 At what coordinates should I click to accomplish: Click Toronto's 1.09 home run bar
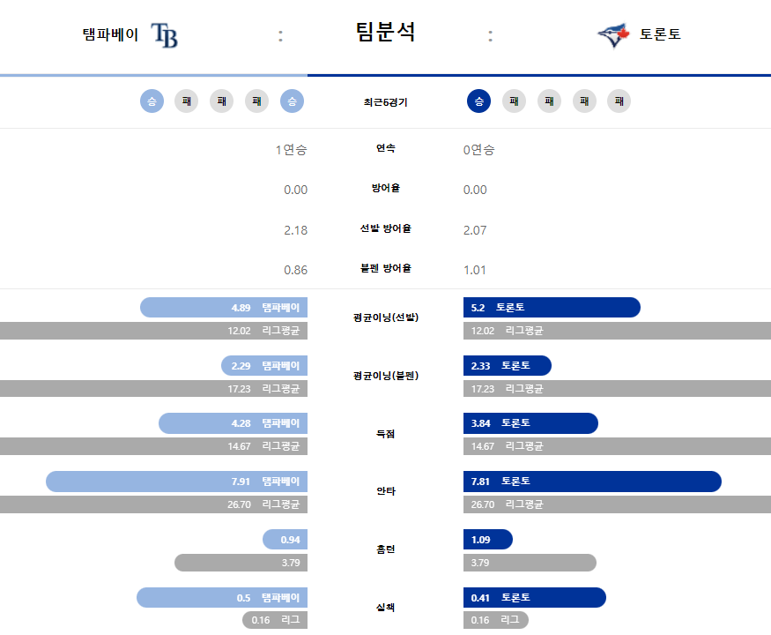[x=488, y=540]
